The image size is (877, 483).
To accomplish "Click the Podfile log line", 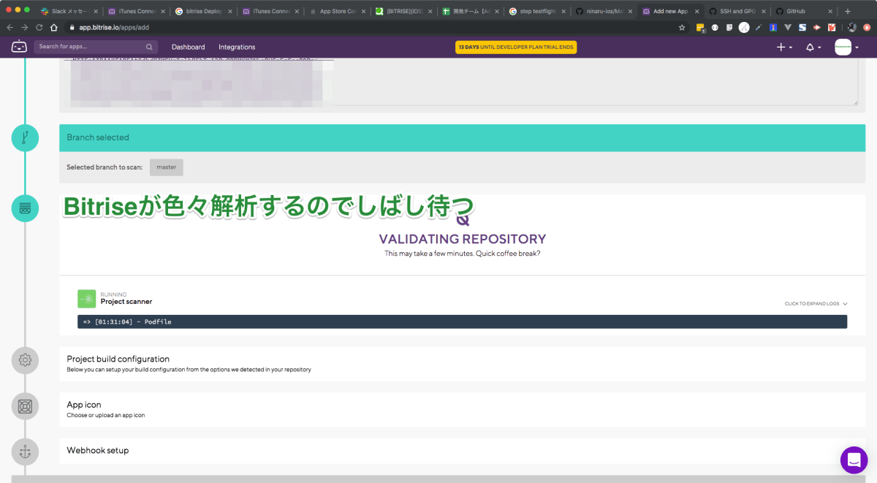I will [x=462, y=322].
